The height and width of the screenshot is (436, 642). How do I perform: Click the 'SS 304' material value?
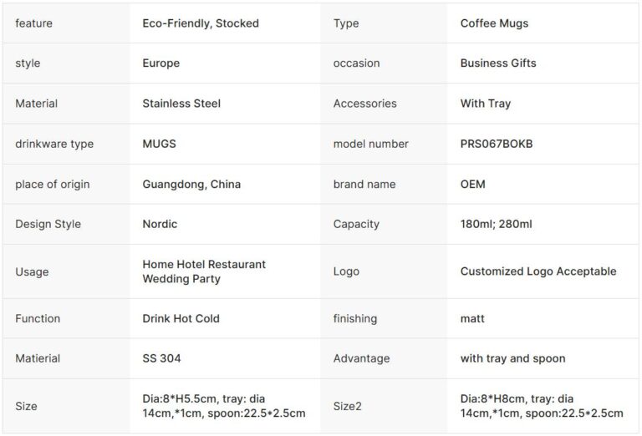[x=161, y=358]
